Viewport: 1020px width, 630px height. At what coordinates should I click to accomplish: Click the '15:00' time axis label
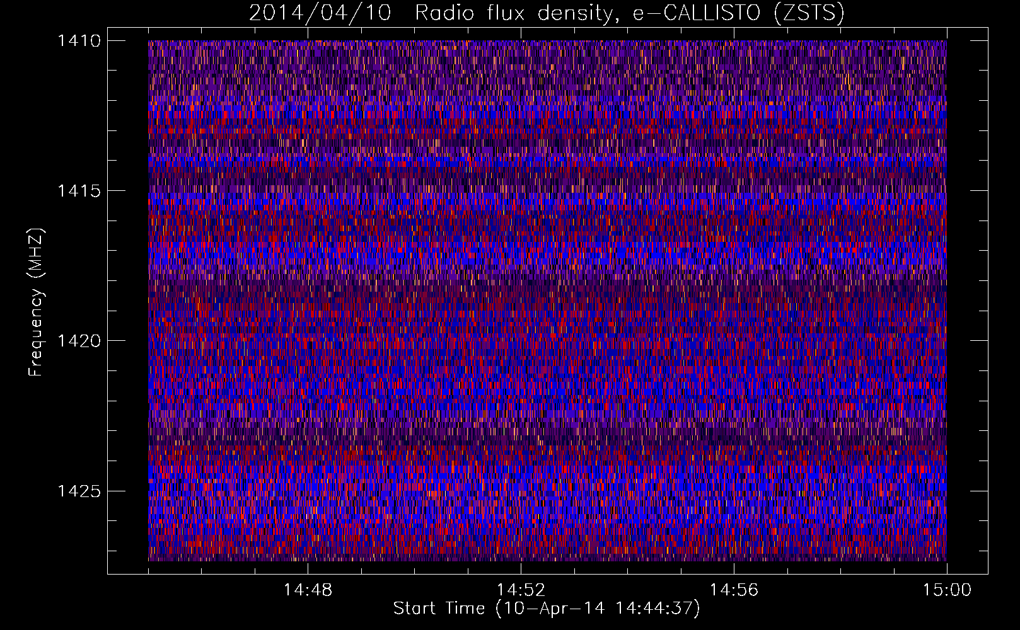point(947,590)
